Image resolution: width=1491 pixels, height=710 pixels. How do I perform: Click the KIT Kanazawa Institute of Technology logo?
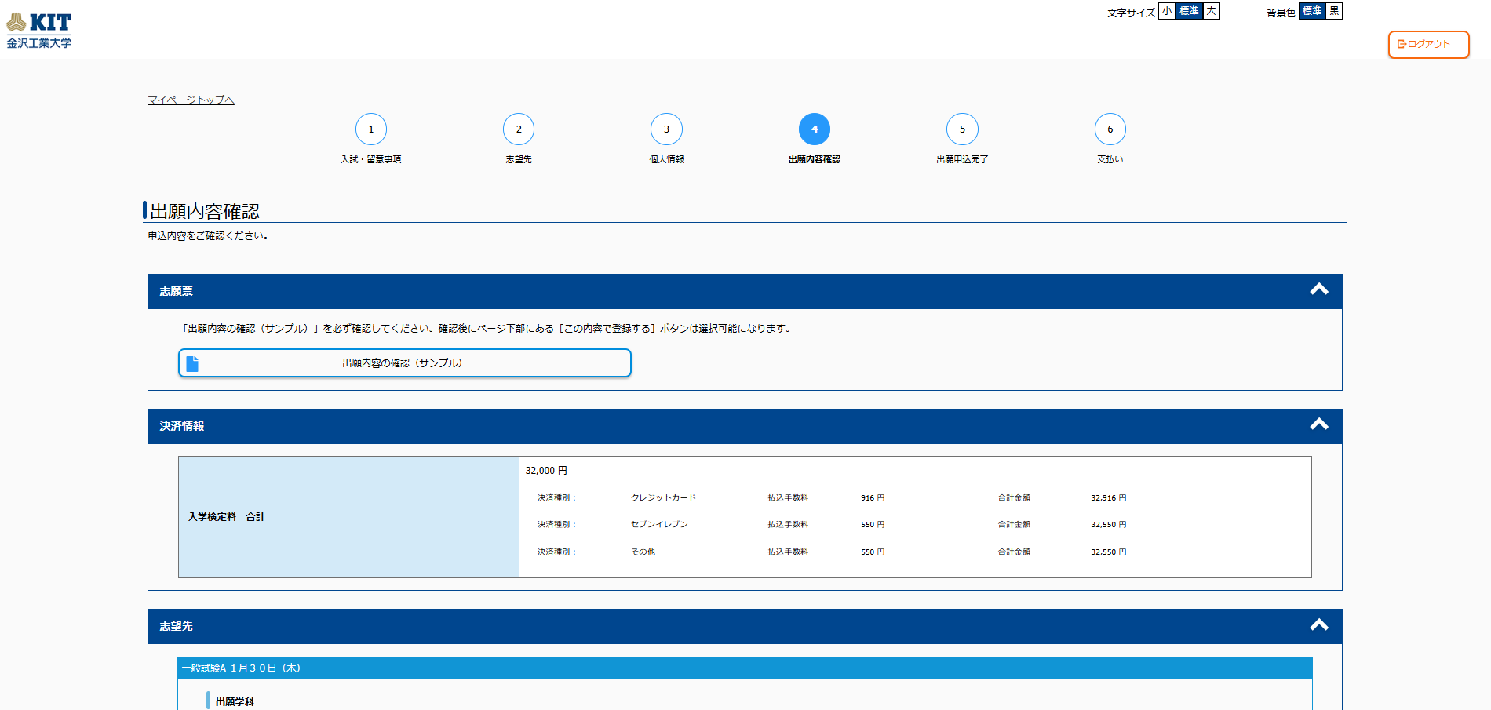(39, 31)
